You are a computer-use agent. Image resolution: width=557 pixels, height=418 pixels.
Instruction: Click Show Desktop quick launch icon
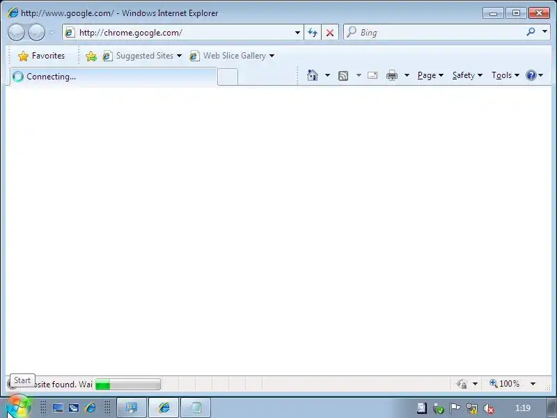58,408
